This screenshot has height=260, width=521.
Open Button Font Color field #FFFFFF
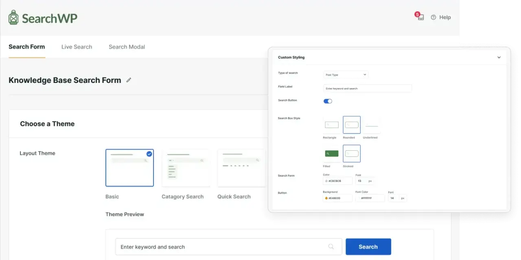pyautogui.click(x=370, y=198)
